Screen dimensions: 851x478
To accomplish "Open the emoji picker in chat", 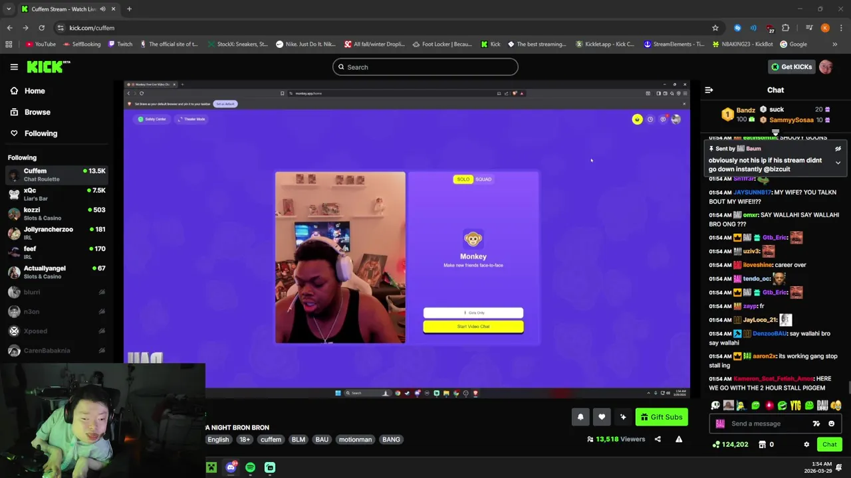I will click(831, 424).
